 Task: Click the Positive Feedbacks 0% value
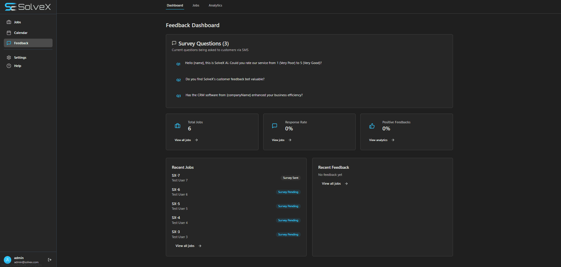click(386, 129)
